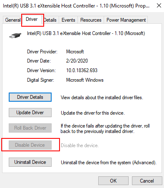Image resolution: width=164 pixels, height=188 pixels.
Task: Click the Driver Details button
Action: pyautogui.click(x=30, y=97)
